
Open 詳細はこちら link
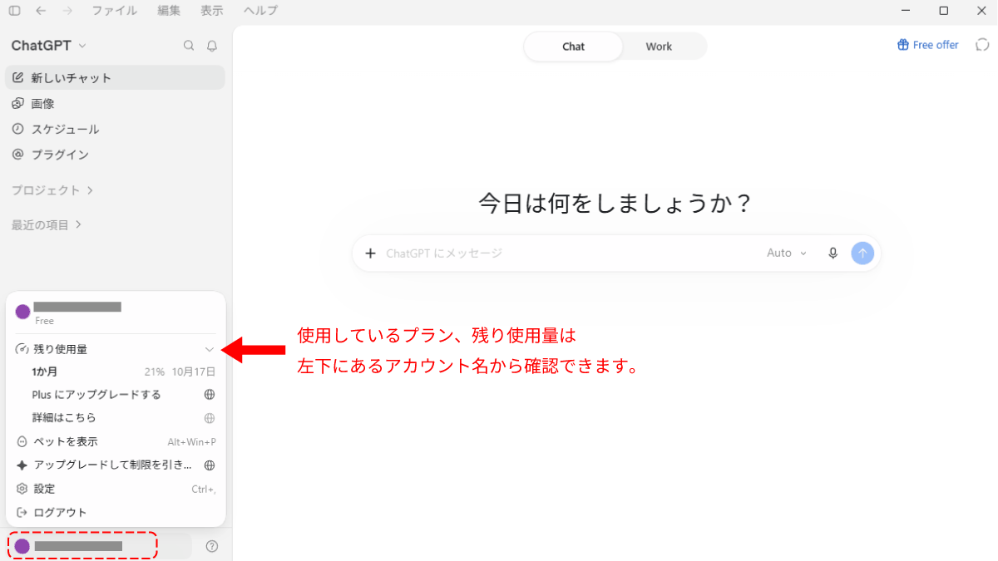[x=64, y=418]
